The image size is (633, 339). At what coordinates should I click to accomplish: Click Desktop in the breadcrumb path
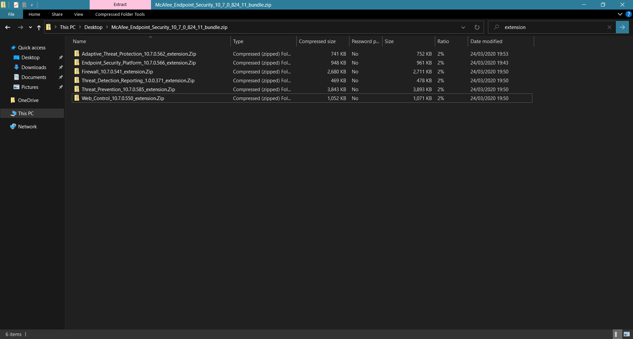click(x=93, y=27)
